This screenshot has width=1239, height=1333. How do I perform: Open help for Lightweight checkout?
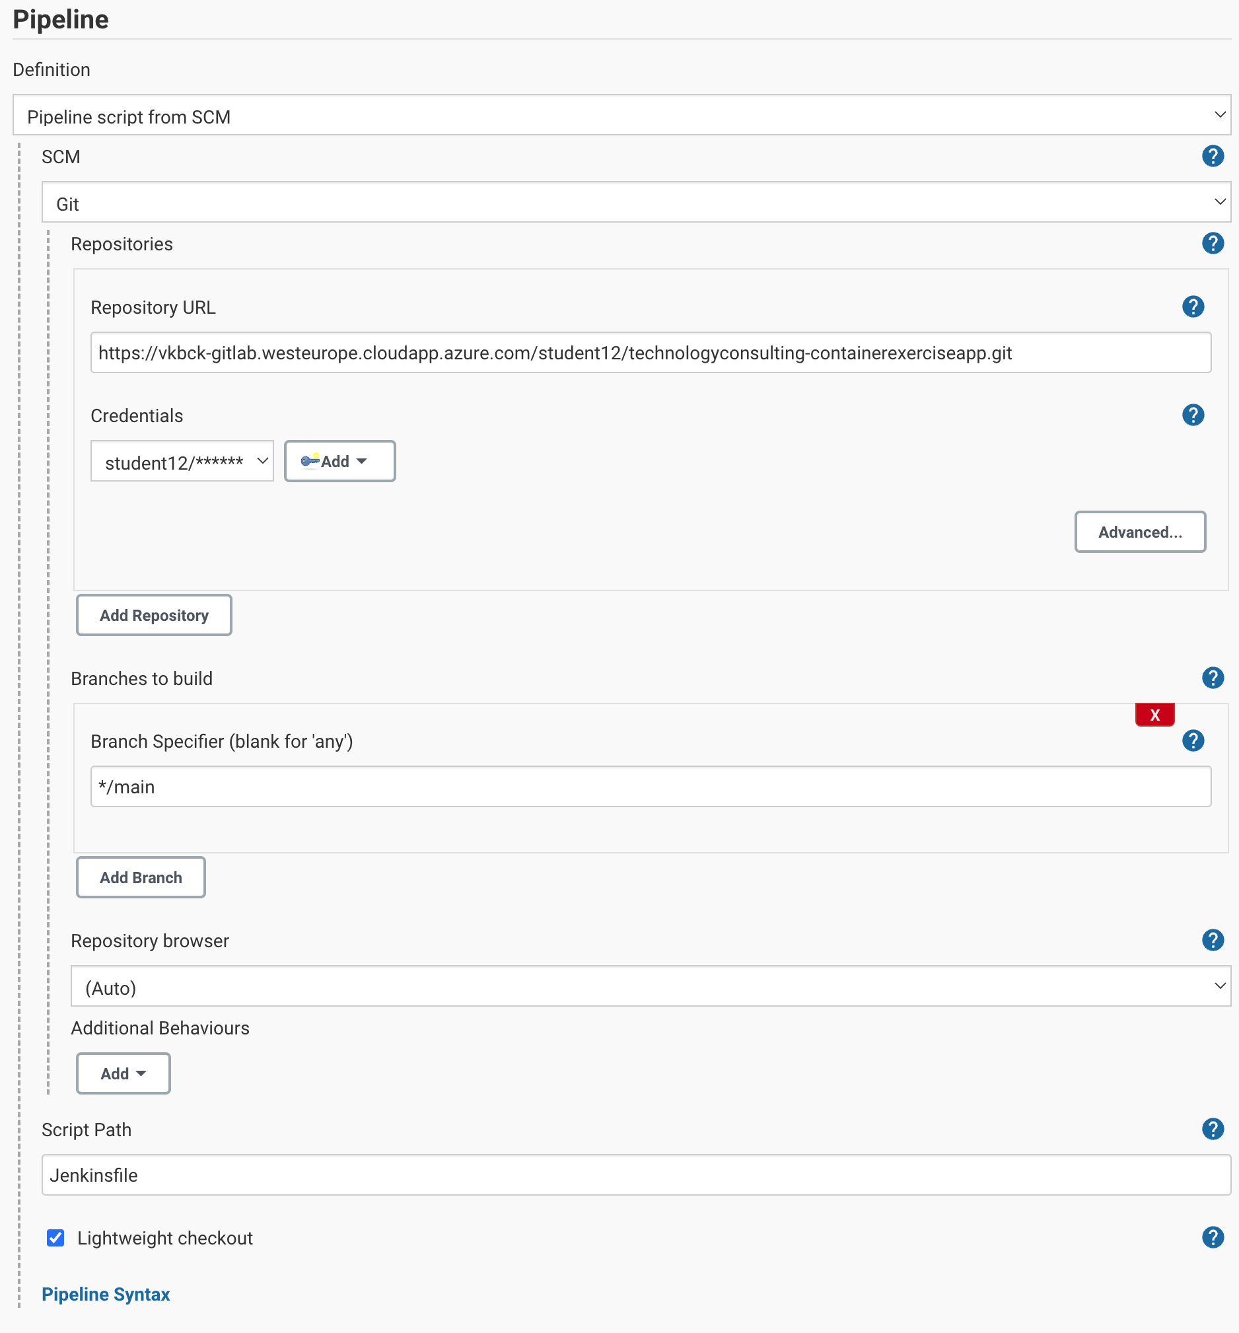(1212, 1237)
